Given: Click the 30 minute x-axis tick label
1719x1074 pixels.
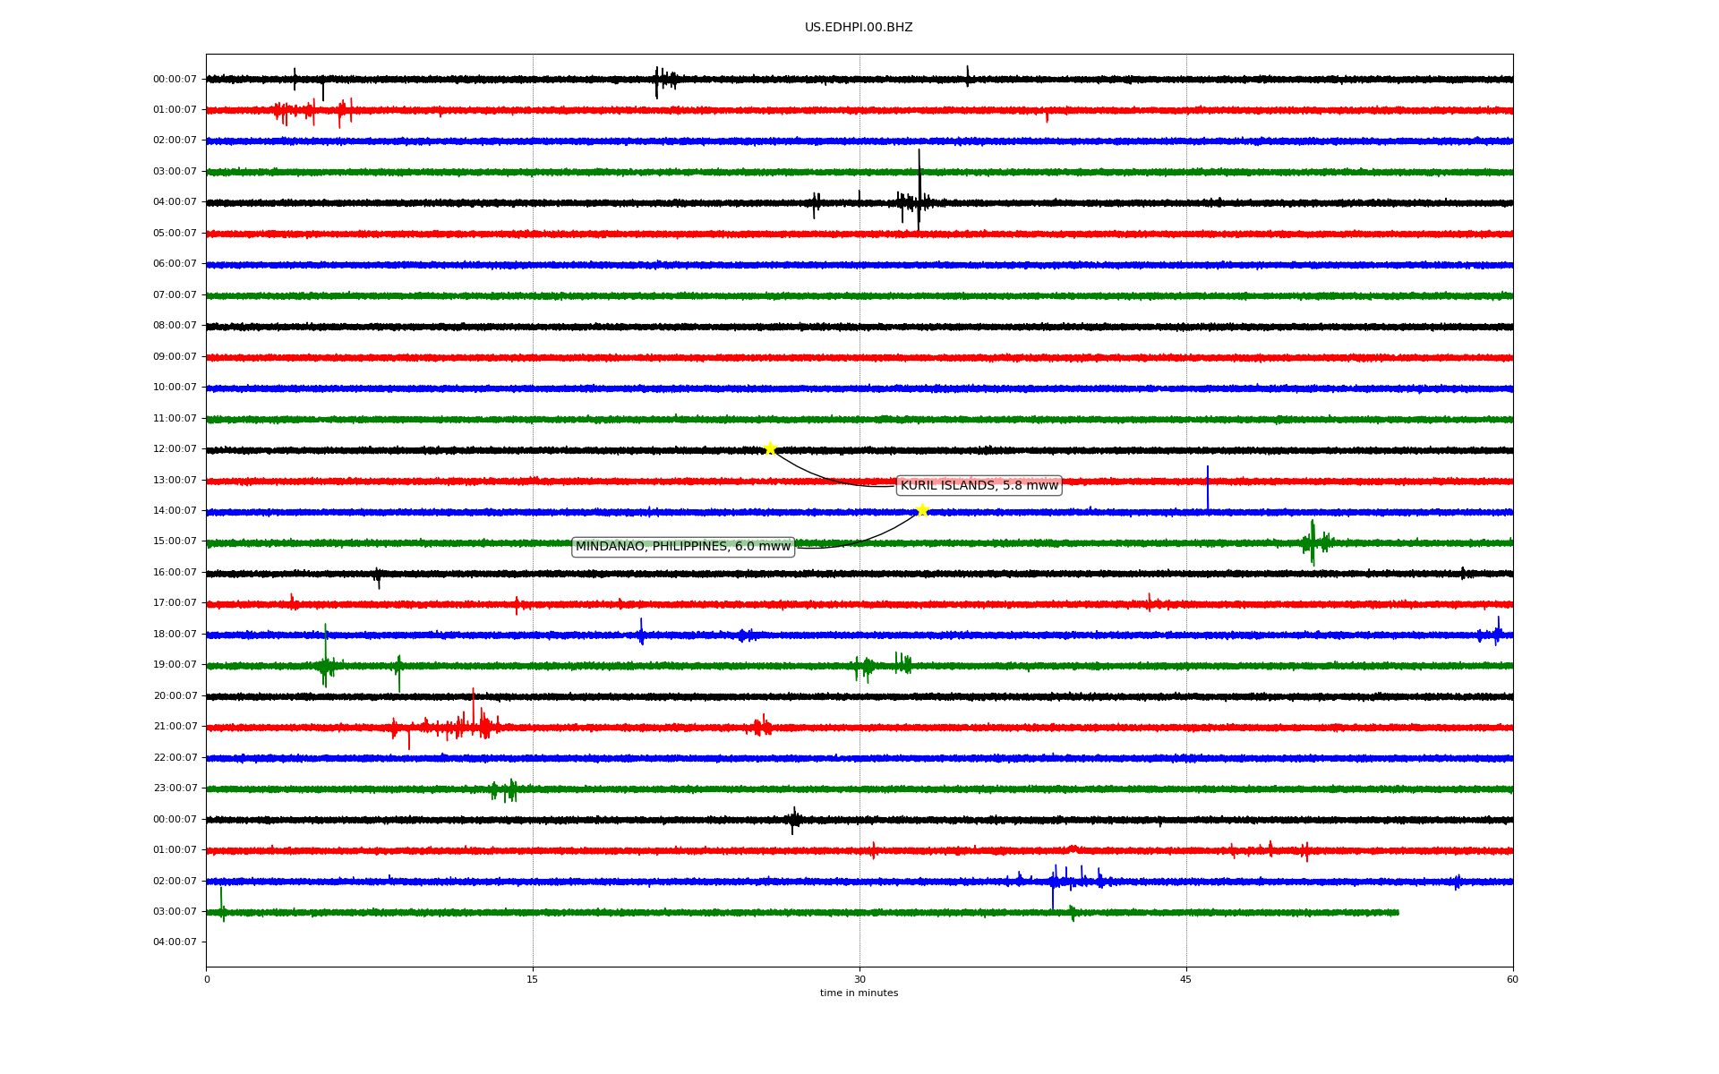Looking at the screenshot, I should (859, 979).
